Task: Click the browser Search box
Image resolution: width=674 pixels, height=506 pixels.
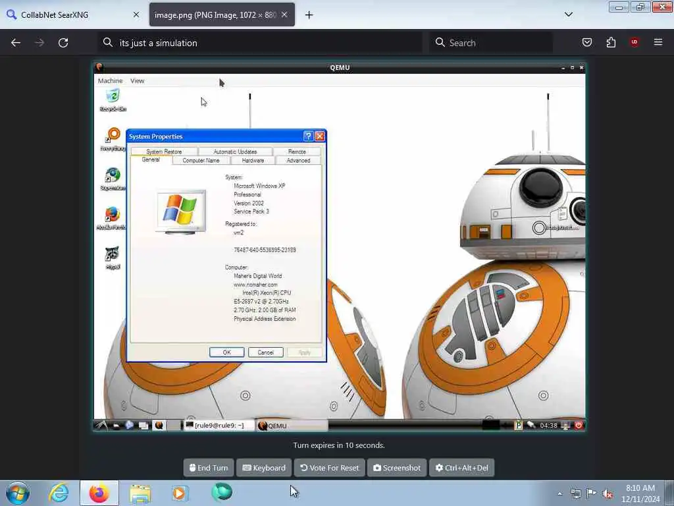Action: [x=491, y=43]
